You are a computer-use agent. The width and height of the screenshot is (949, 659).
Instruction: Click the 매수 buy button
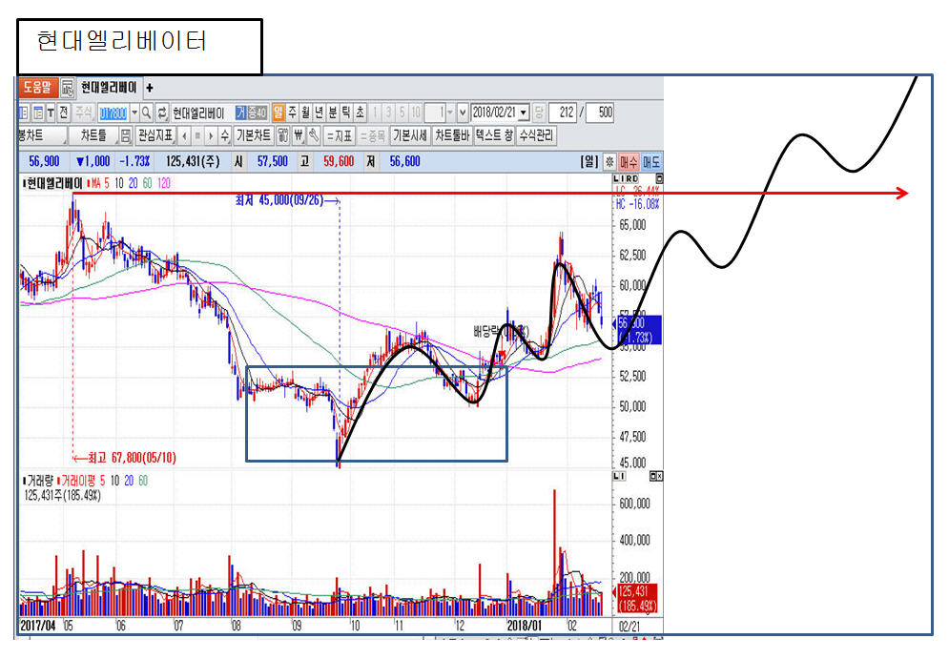(629, 162)
